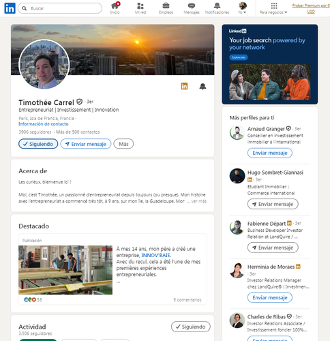Open Notificaciones bell tab

coord(217,8)
